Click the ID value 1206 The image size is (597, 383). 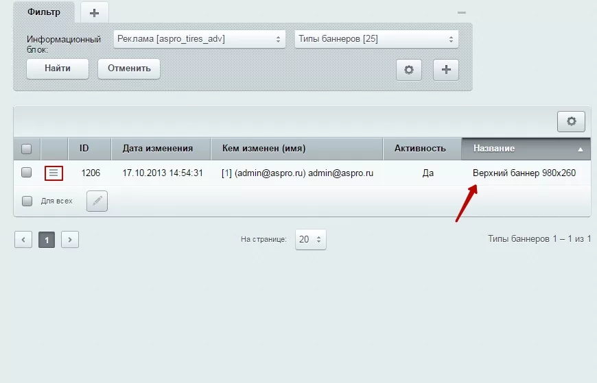click(91, 173)
